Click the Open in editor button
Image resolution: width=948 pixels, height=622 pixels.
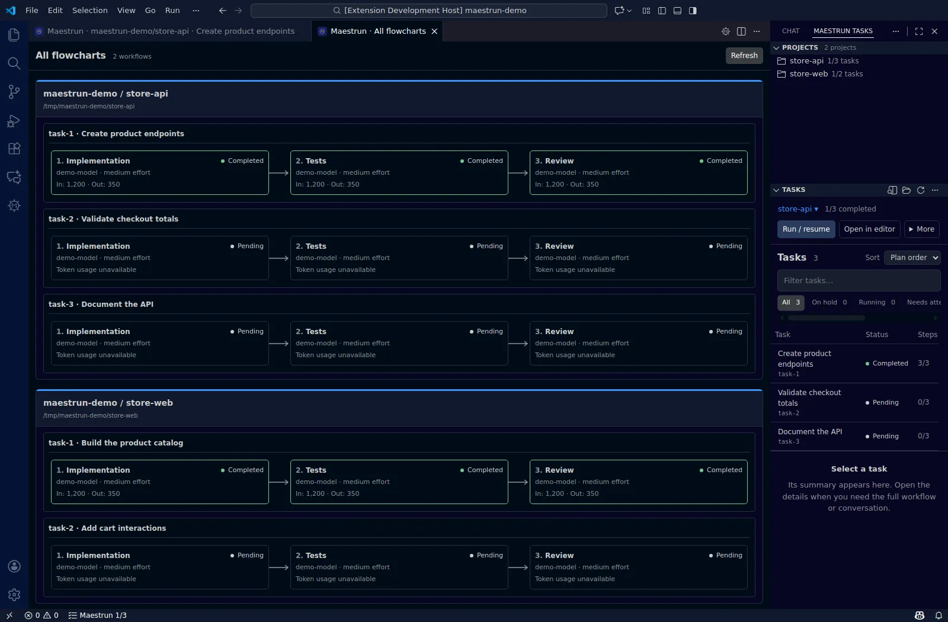pyautogui.click(x=869, y=229)
